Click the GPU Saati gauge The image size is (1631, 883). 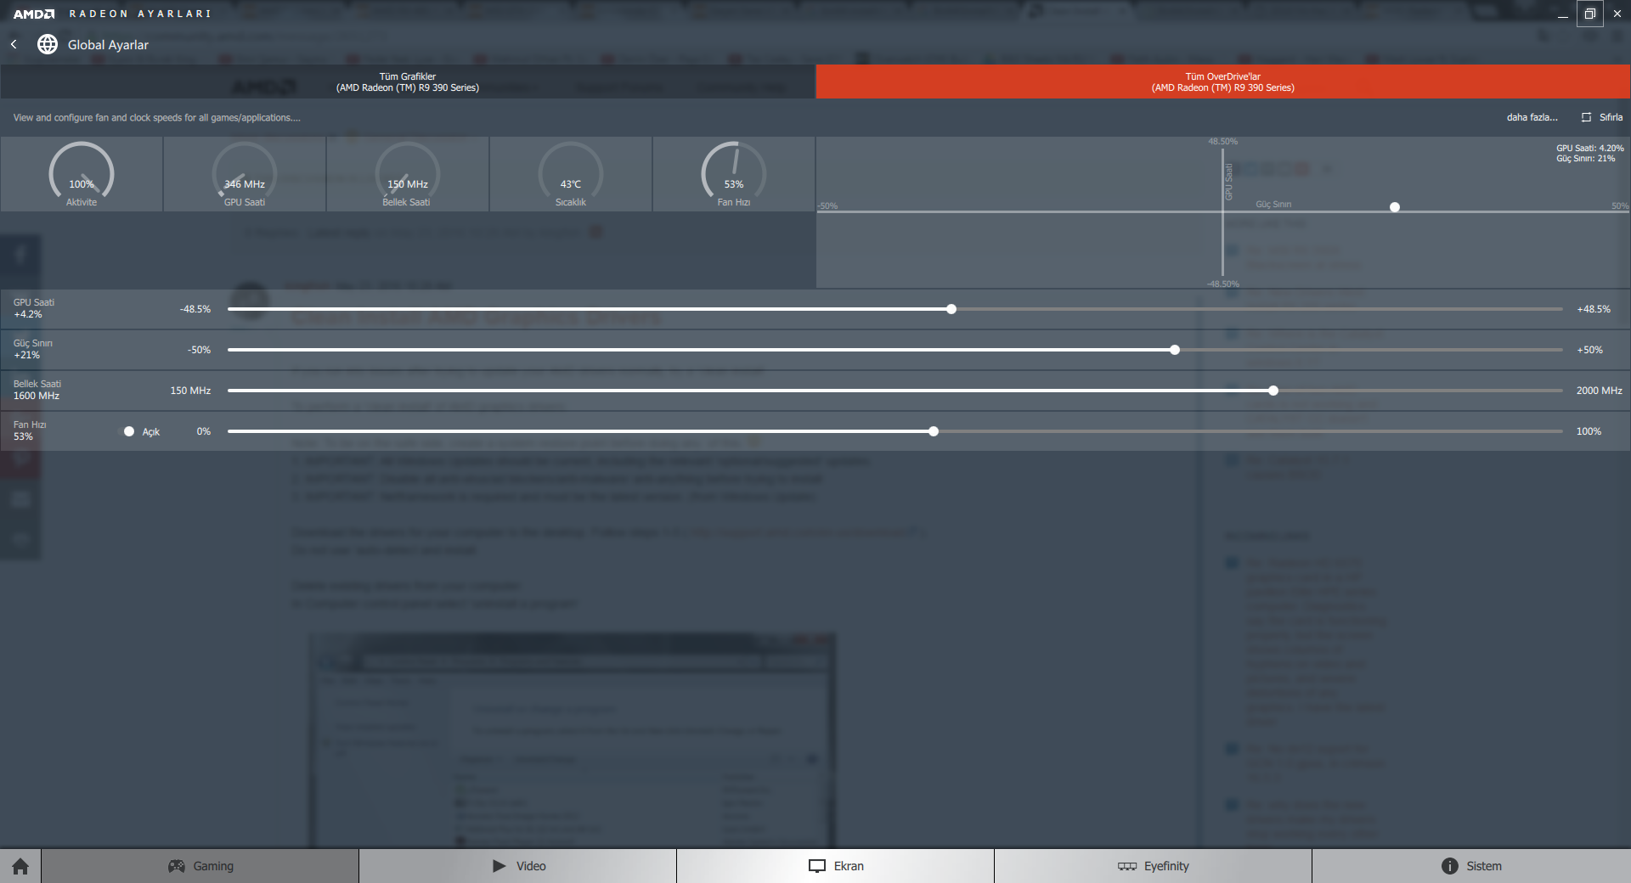[x=245, y=174]
